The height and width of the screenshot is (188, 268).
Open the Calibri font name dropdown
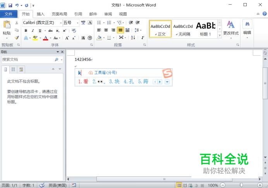tap(61, 23)
